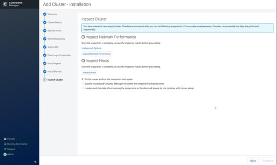Select 'Fix the issues and run inspection again' option
Viewport: 277px width, 165px height.
[x=83, y=79]
